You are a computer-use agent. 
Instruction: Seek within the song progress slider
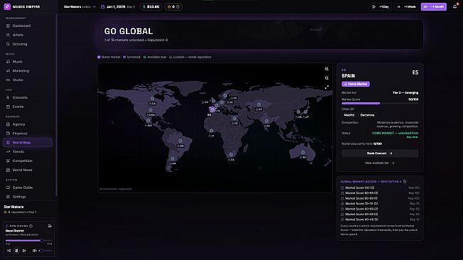pyautogui.click(x=28, y=241)
